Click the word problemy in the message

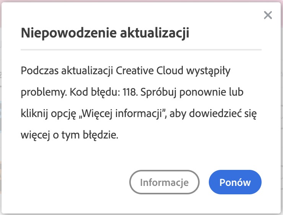44,93
